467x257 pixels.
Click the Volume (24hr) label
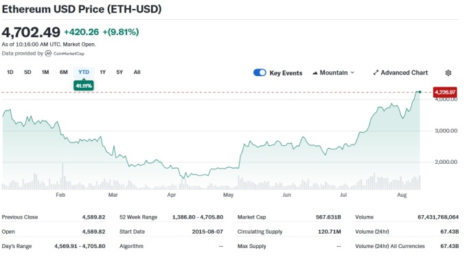pyautogui.click(x=372, y=232)
